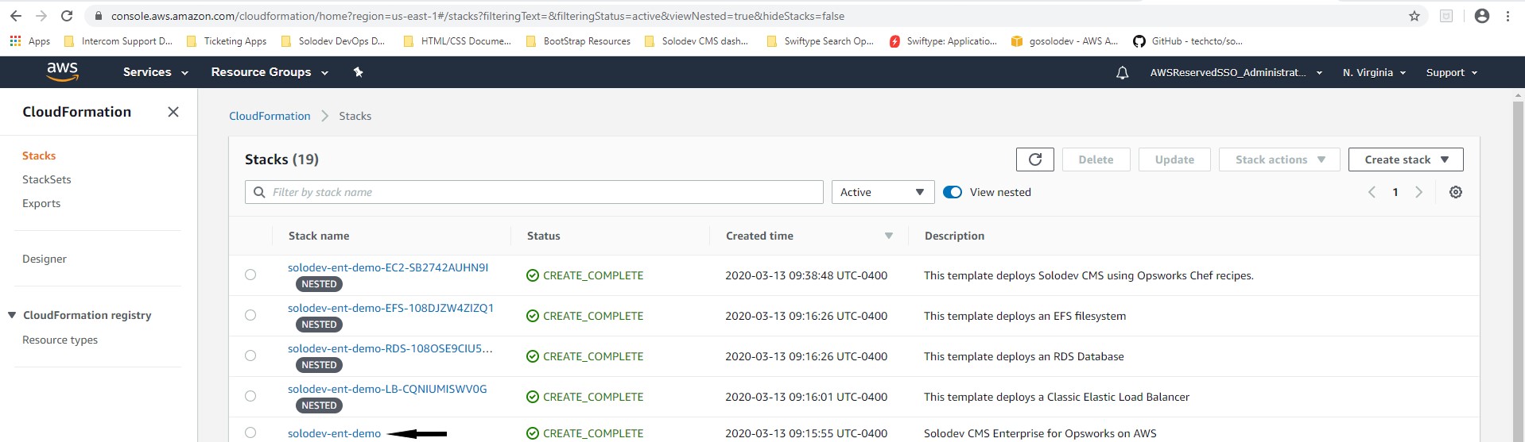The height and width of the screenshot is (442, 1525).
Task: Open the Solodev DevOps bookmark folder
Action: [333, 41]
